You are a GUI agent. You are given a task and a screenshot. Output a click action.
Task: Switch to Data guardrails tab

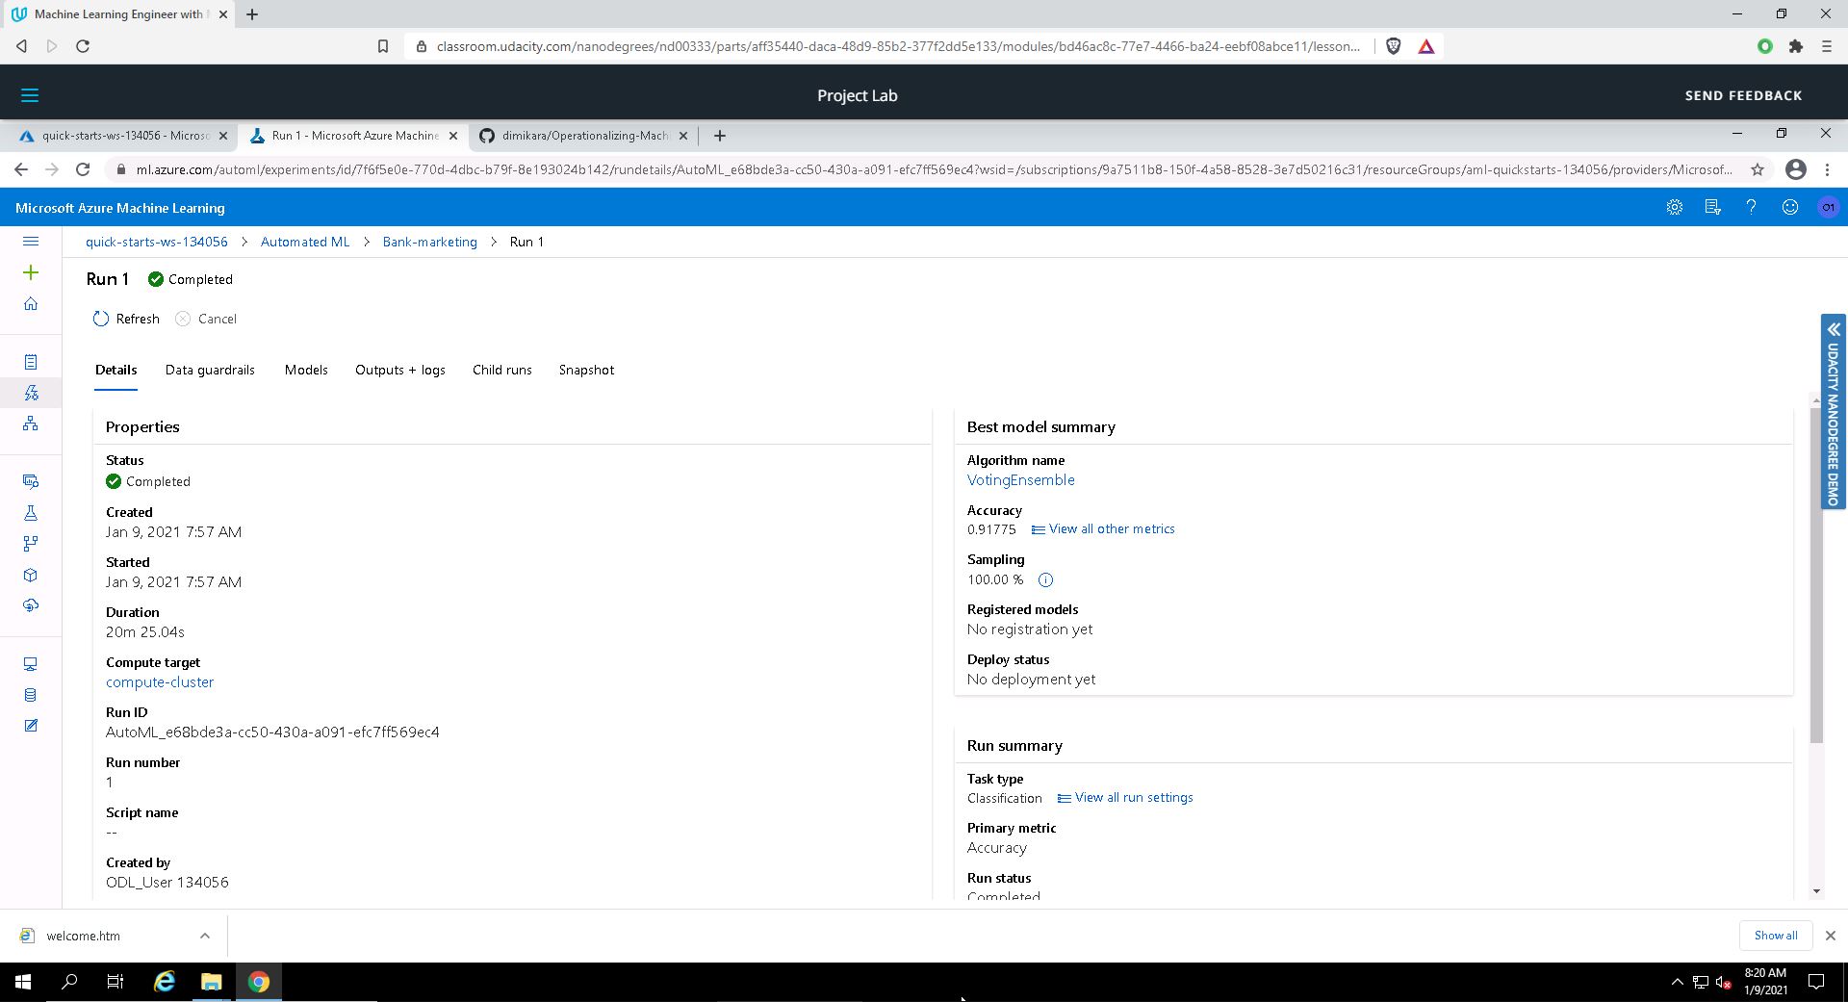click(x=210, y=371)
